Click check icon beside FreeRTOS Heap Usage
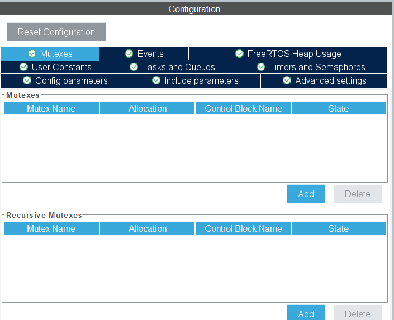The image size is (394, 320). point(239,54)
